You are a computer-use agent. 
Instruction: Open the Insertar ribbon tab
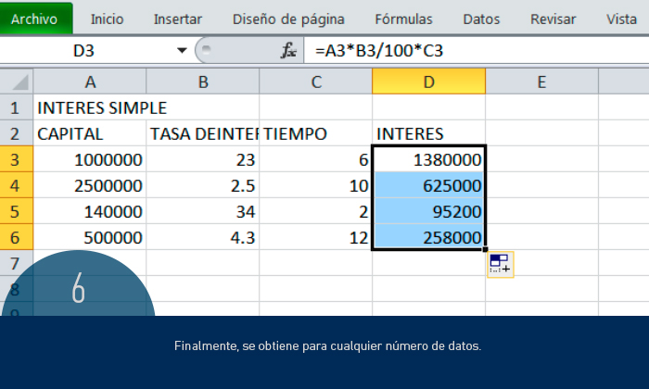point(177,19)
